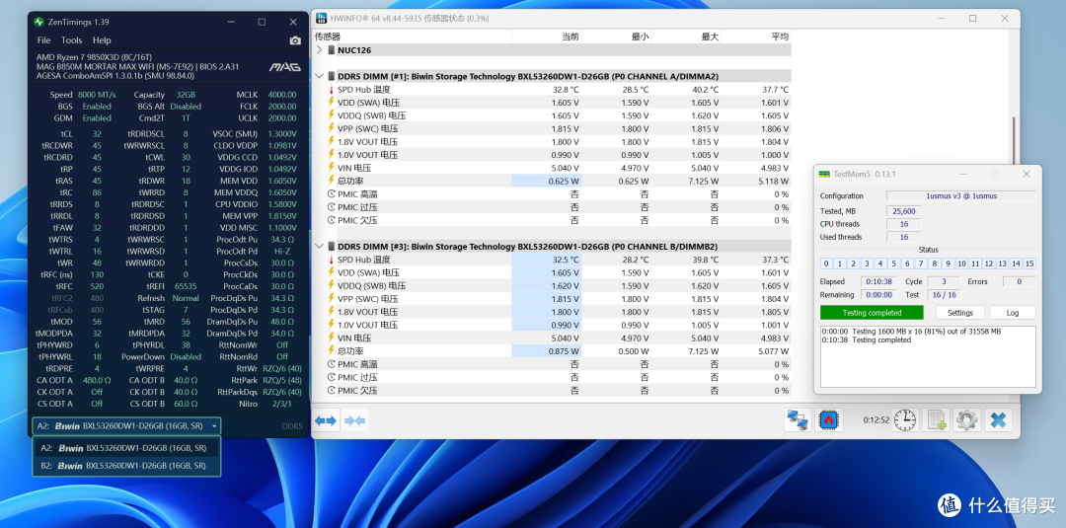Viewport: 1066px width, 528px height.
Task: Click HWiNFO logging sheet with plus icon
Action: point(936,420)
